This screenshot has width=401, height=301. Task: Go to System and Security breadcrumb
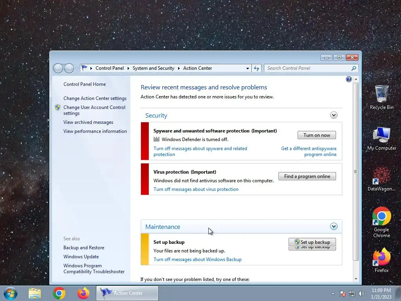click(x=153, y=68)
